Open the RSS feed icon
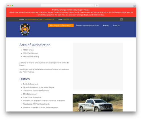142x120 pixels. coord(121,19)
